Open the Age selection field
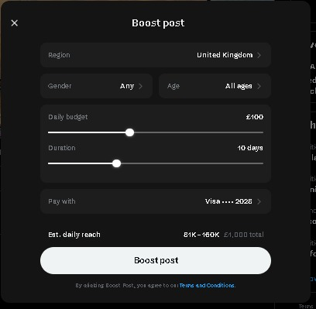This screenshot has width=316, height=309. click(x=215, y=86)
